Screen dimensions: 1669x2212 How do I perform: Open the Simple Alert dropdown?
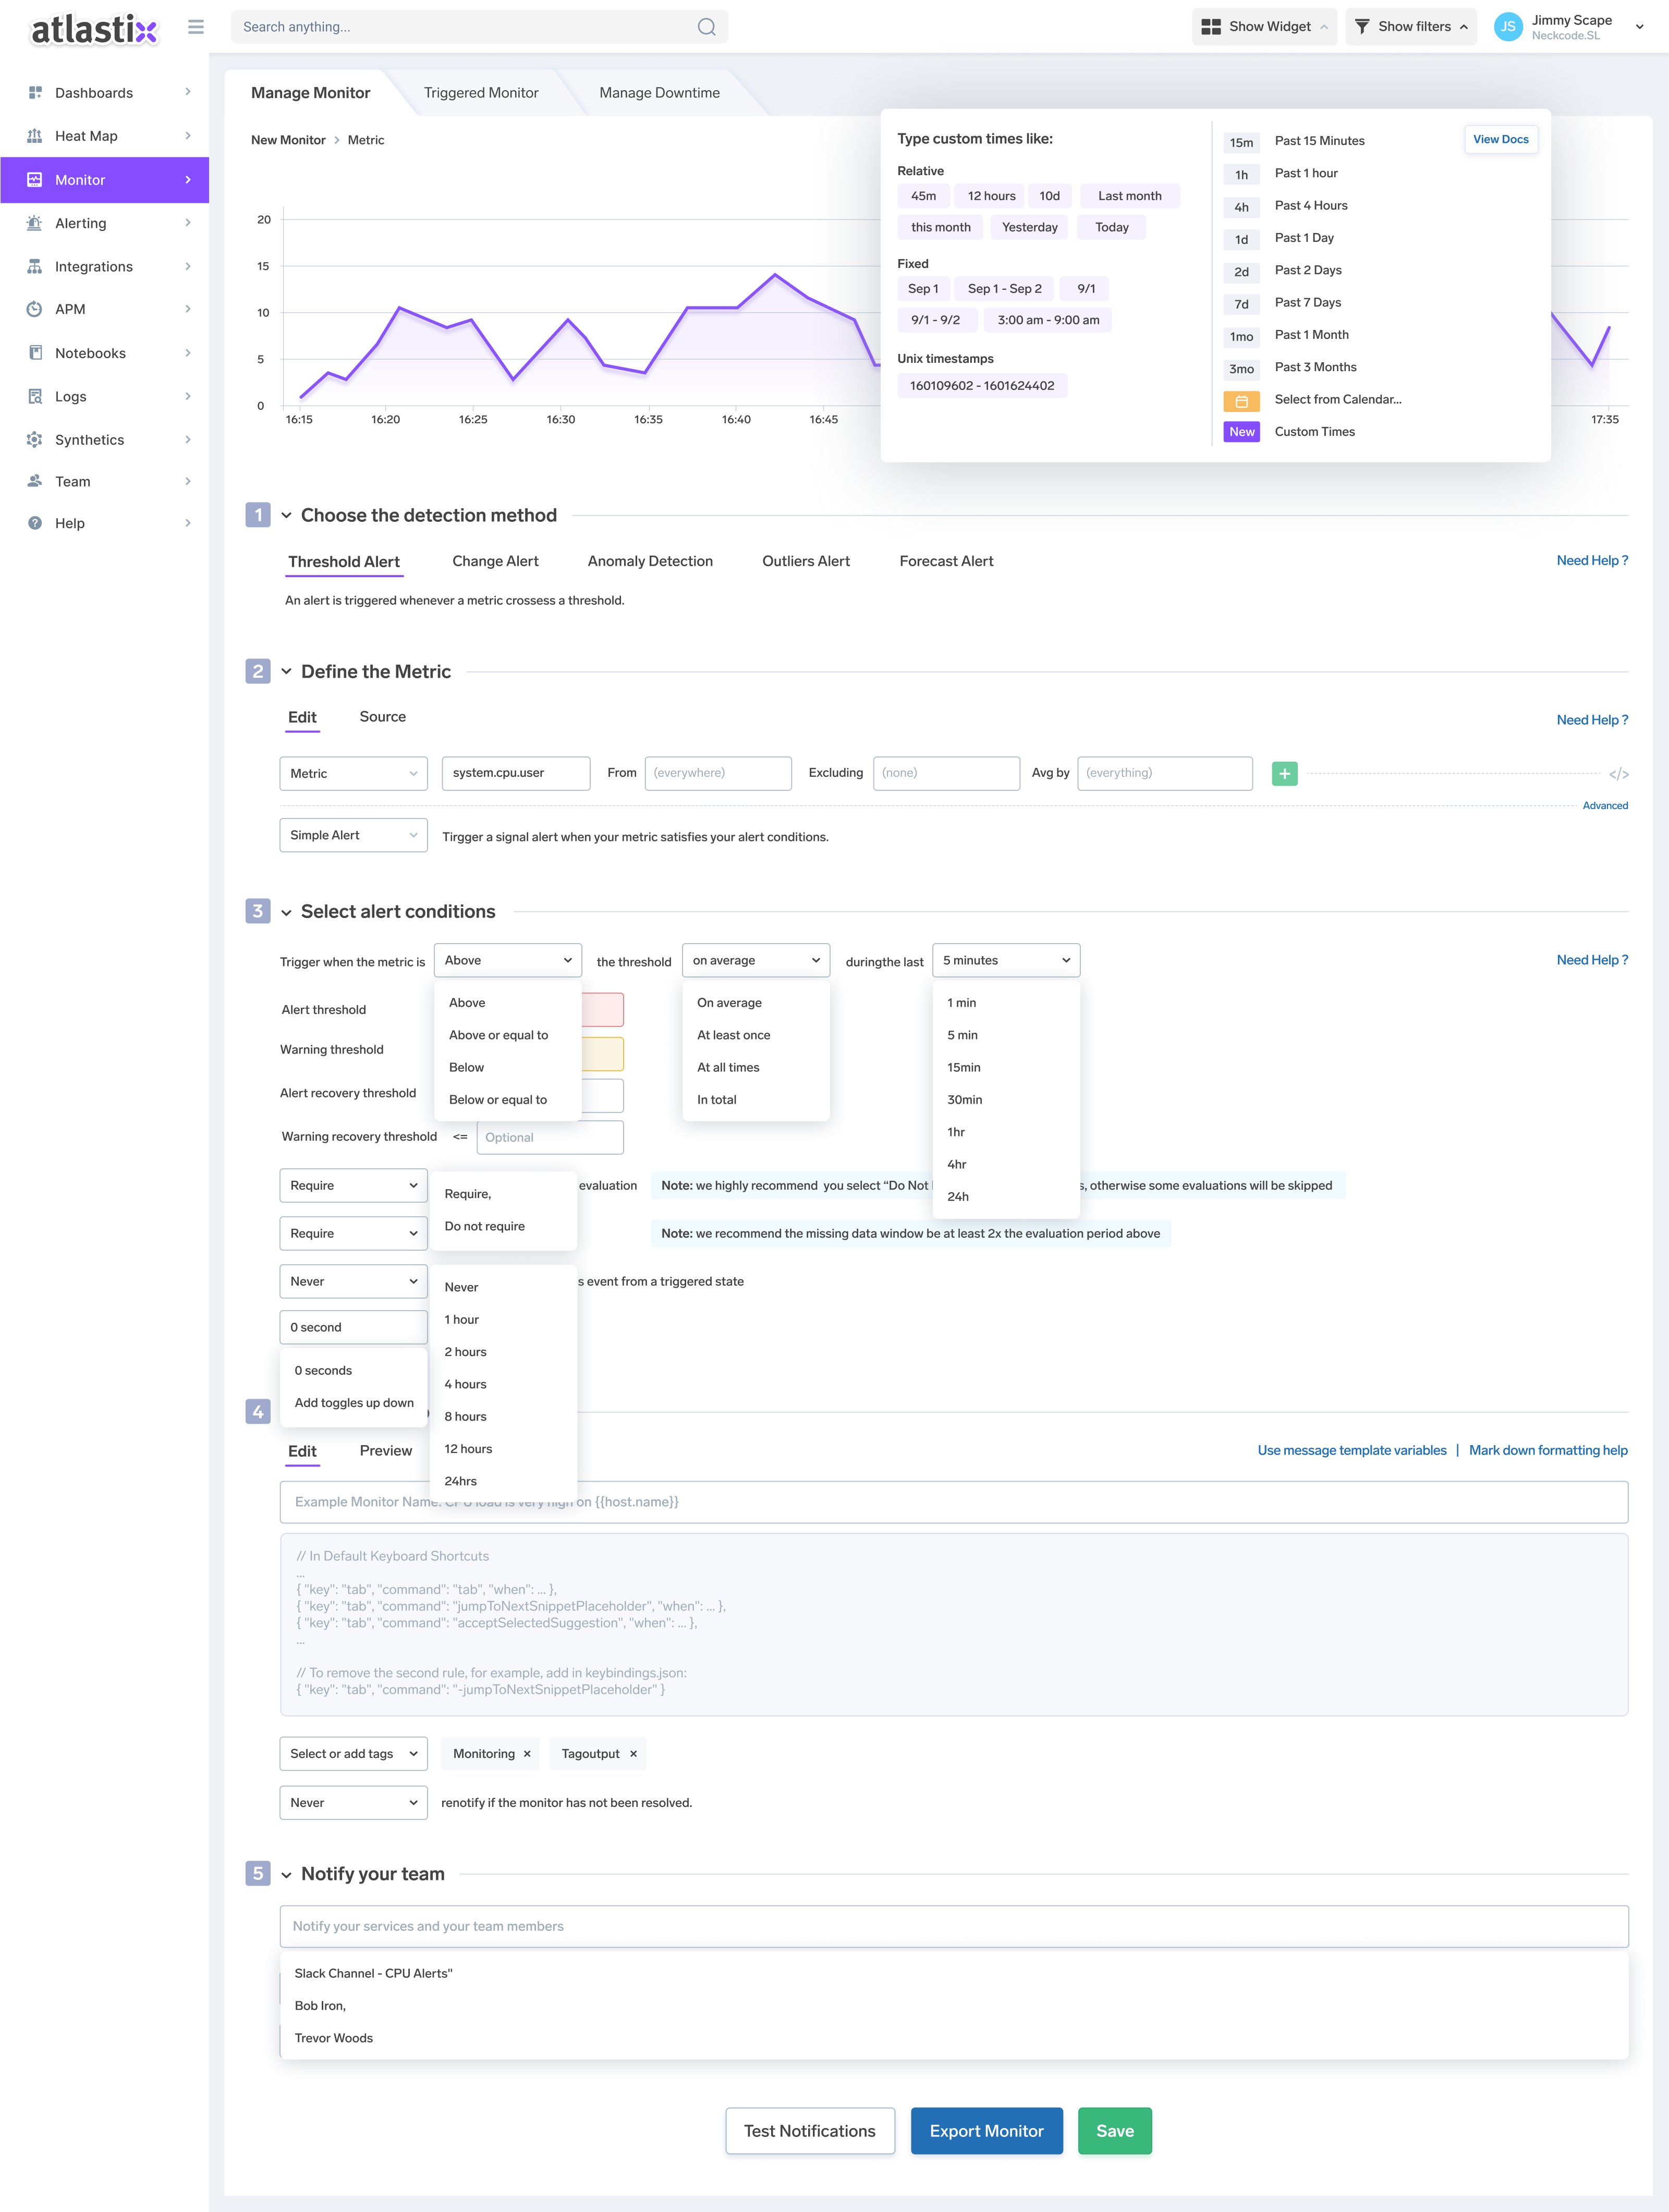coord(353,836)
